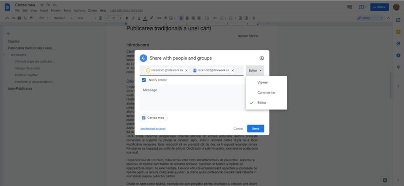Open the File menu
The height and width of the screenshot is (186, 404).
pos(17,11)
